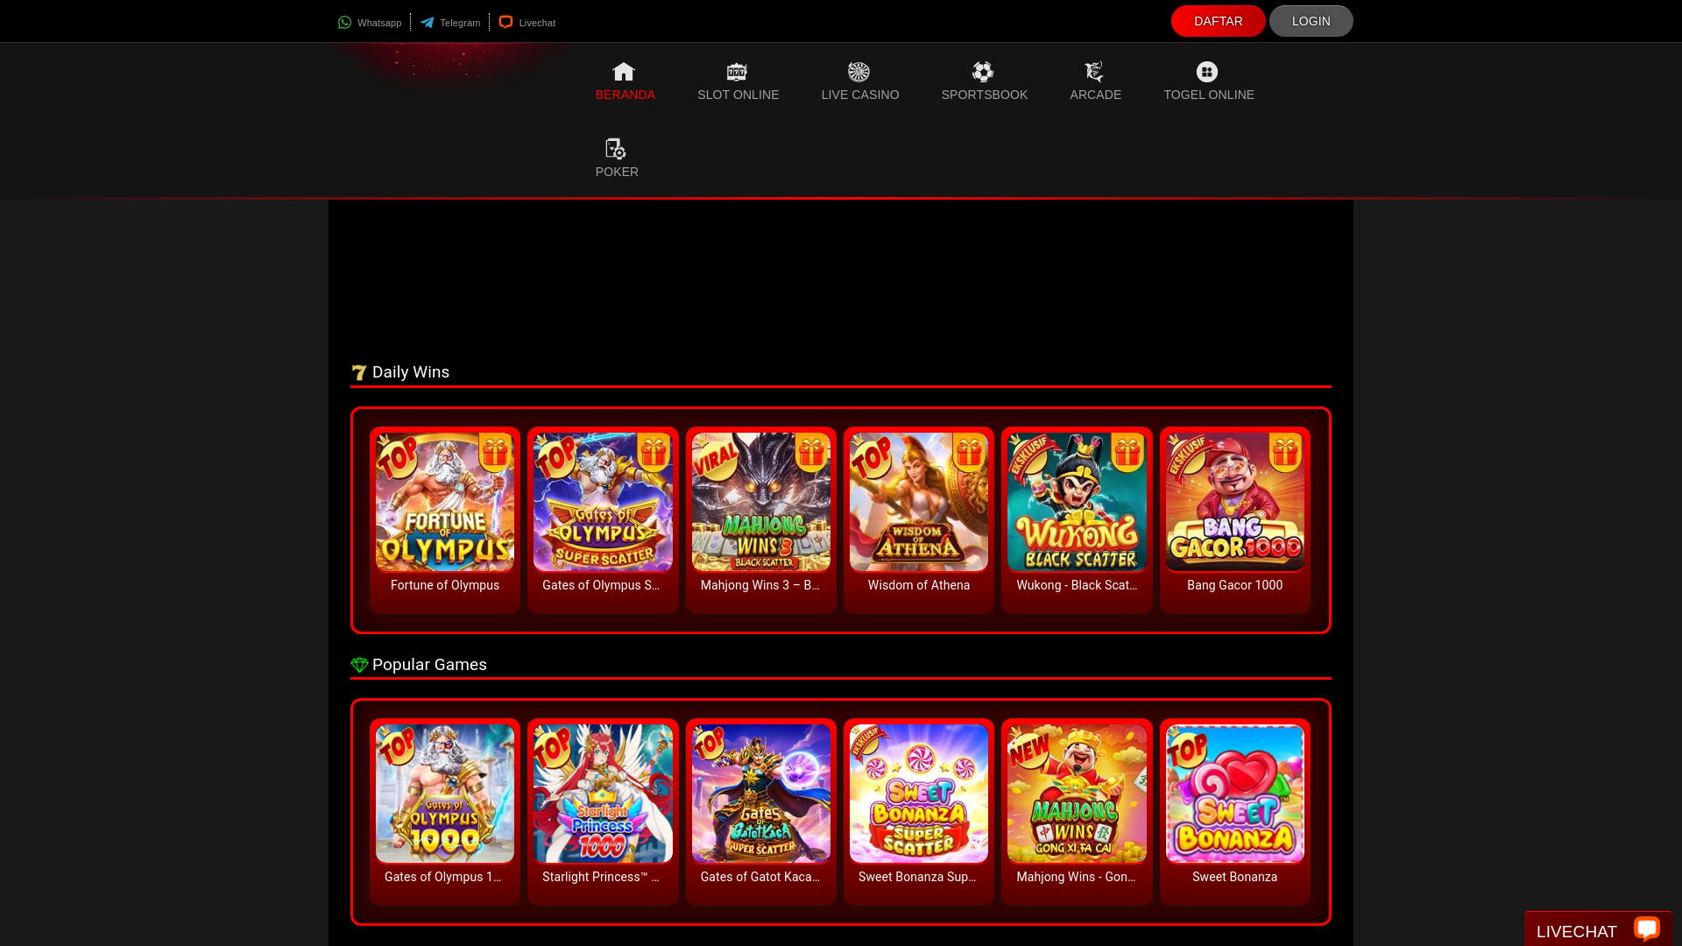This screenshot has width=1682, height=946.
Task: Open Starlight Princess 1000 thumbnail
Action: 603,794
